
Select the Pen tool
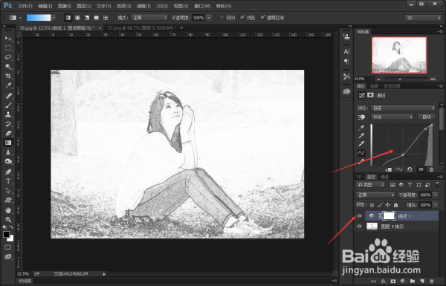8,172
